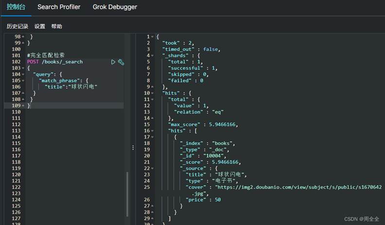Click the response "title" : "球状闪电" line

216,175
